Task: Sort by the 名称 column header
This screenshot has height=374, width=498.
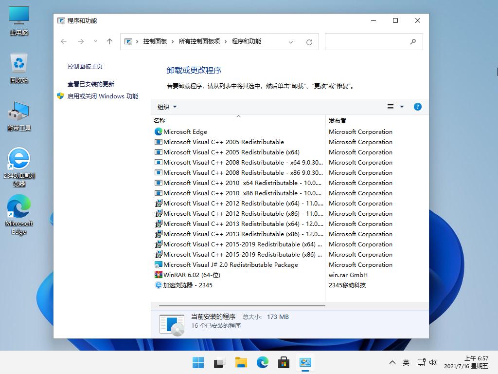Action: [x=238, y=121]
